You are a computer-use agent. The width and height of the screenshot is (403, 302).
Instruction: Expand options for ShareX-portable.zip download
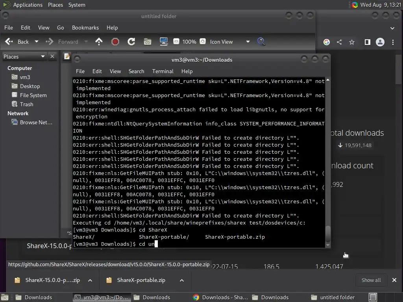182,280
